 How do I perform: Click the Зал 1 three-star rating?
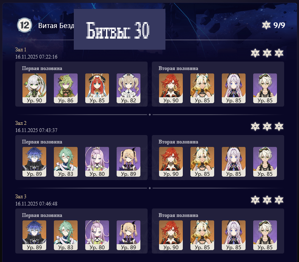tap(267, 53)
